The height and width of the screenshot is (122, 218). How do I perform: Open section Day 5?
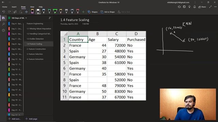(15, 29)
